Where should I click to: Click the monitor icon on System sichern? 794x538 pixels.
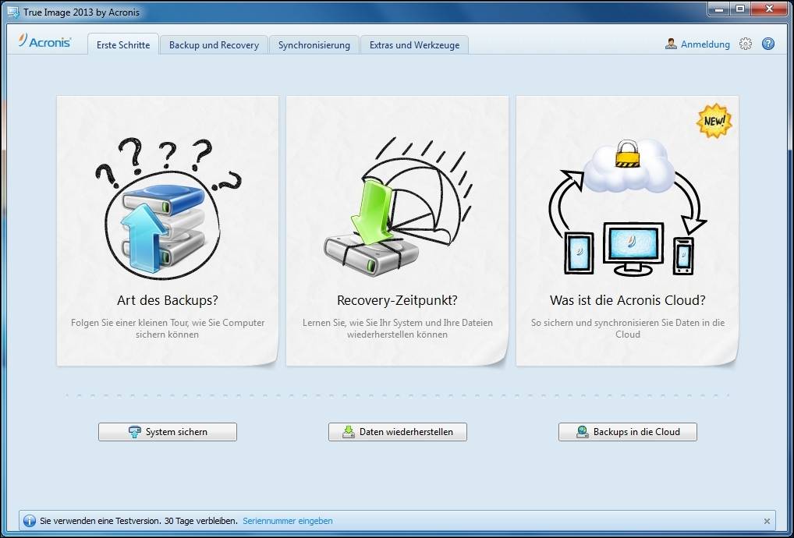pyautogui.click(x=135, y=432)
